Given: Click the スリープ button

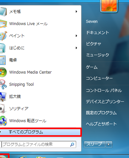Looking at the screenshot, I should [95, 144].
